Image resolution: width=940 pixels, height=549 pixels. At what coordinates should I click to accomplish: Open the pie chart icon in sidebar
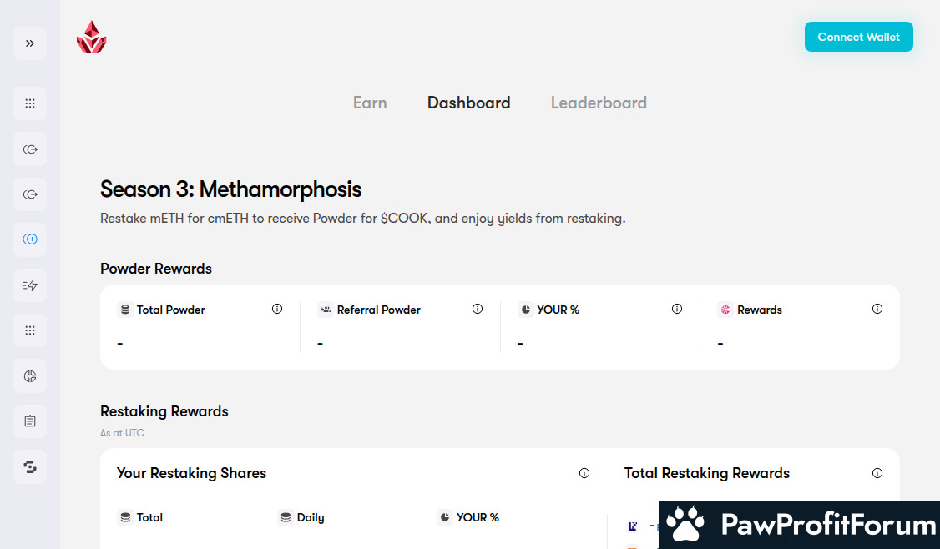(x=30, y=376)
